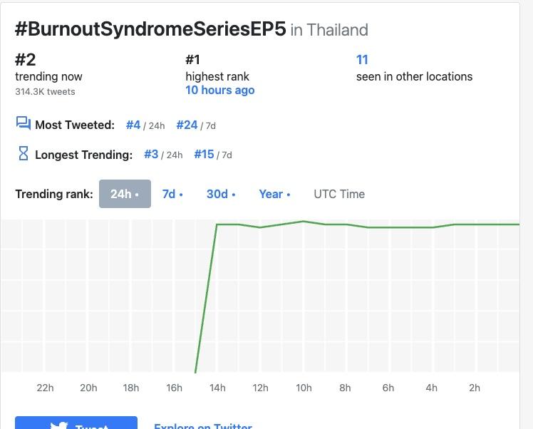Open Most Tweeted #4 24h ranking
The height and width of the screenshot is (429, 533).
pyautogui.click(x=133, y=125)
